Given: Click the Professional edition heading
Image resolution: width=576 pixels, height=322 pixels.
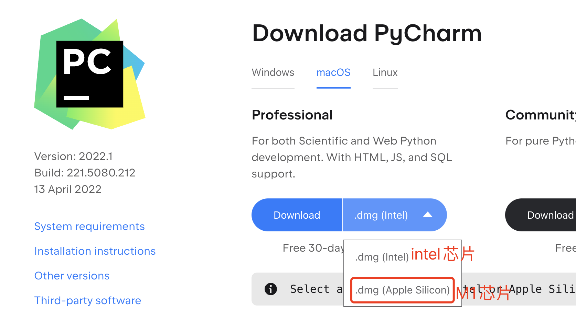Looking at the screenshot, I should [292, 115].
